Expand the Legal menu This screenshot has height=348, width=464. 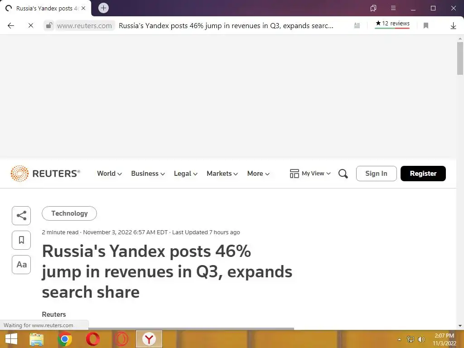[x=185, y=174]
